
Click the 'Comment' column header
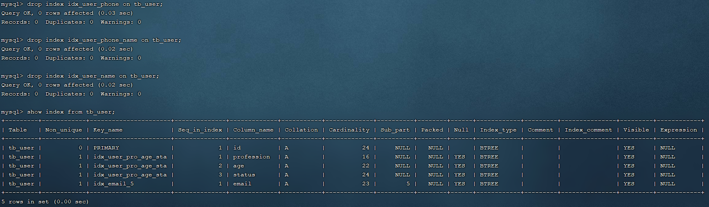click(540, 130)
